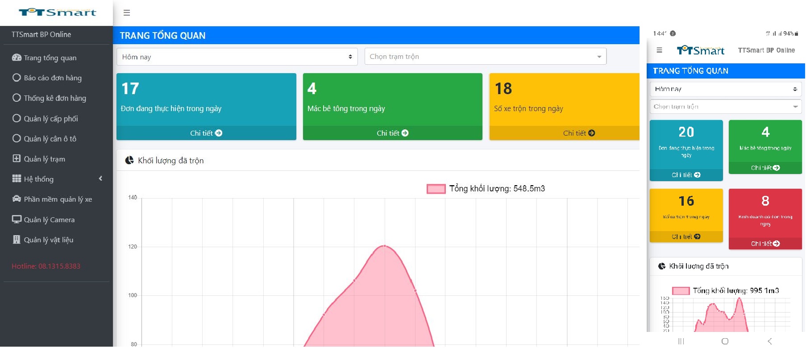Click number 8 on mobile red card
The height and width of the screenshot is (348, 806).
click(x=765, y=201)
